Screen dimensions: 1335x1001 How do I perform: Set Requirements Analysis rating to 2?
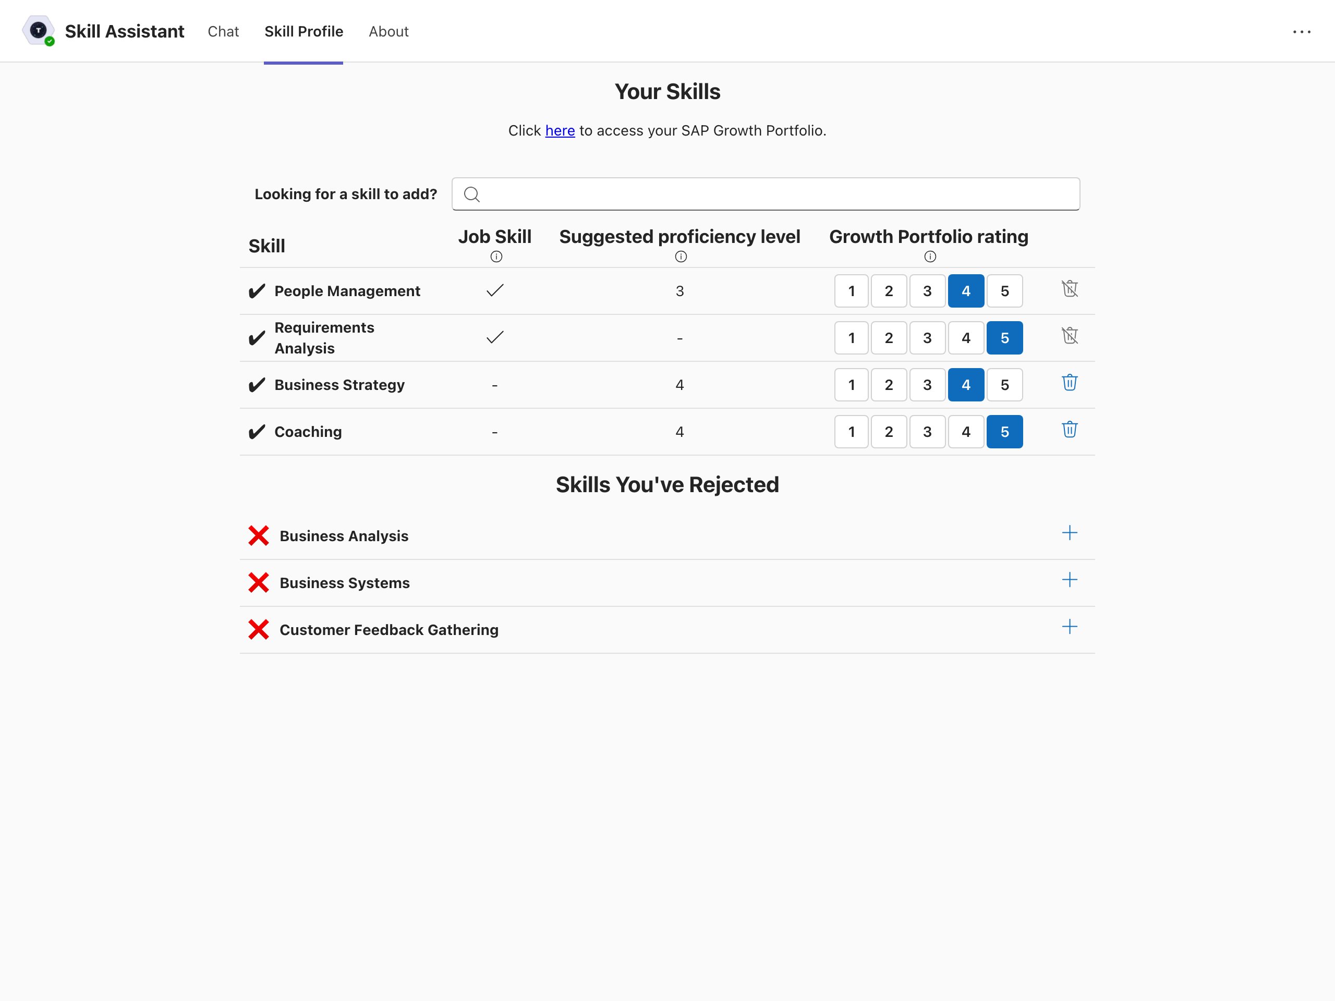click(889, 338)
